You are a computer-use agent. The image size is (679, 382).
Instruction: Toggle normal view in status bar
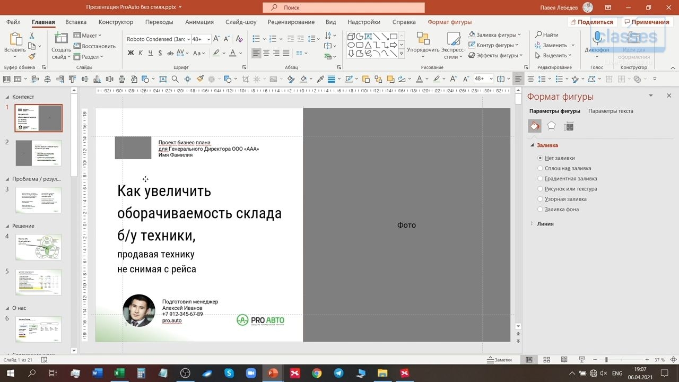(x=529, y=360)
